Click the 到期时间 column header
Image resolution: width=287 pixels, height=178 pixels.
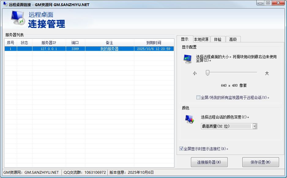pos(154,43)
